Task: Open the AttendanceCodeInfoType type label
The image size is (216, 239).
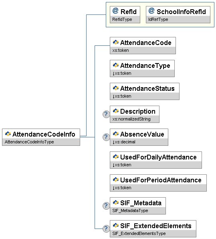Action: (x=29, y=142)
